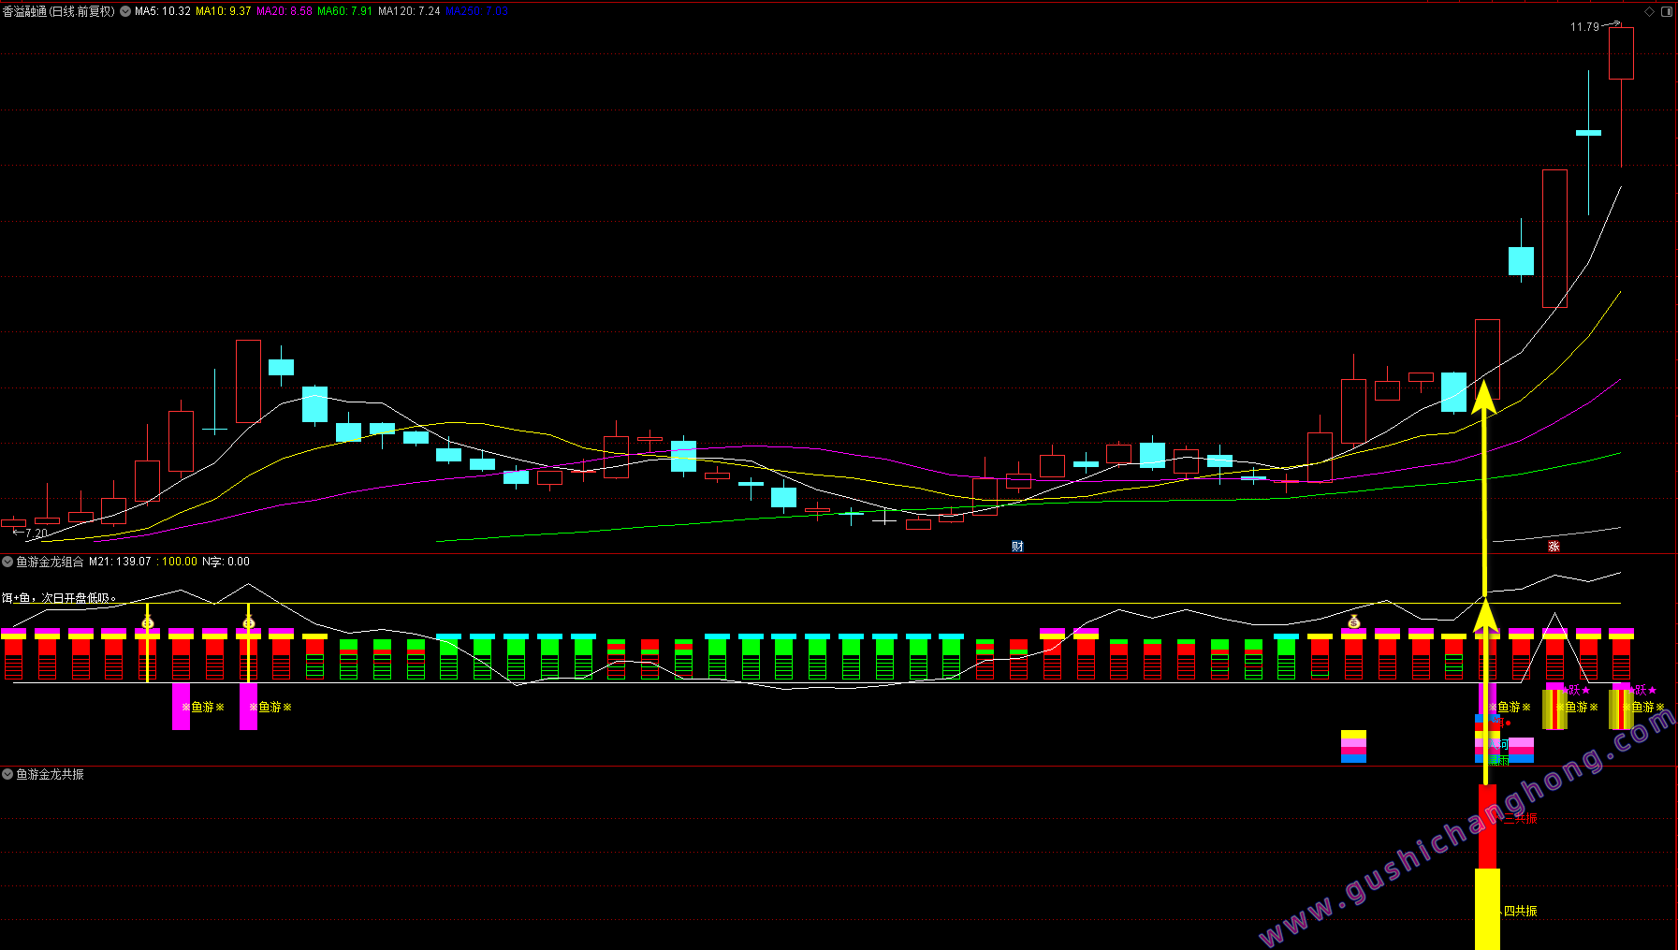This screenshot has width=1678, height=950.
Task: Click the rightmost ※鱼游※ signal label
Action: tap(1642, 707)
